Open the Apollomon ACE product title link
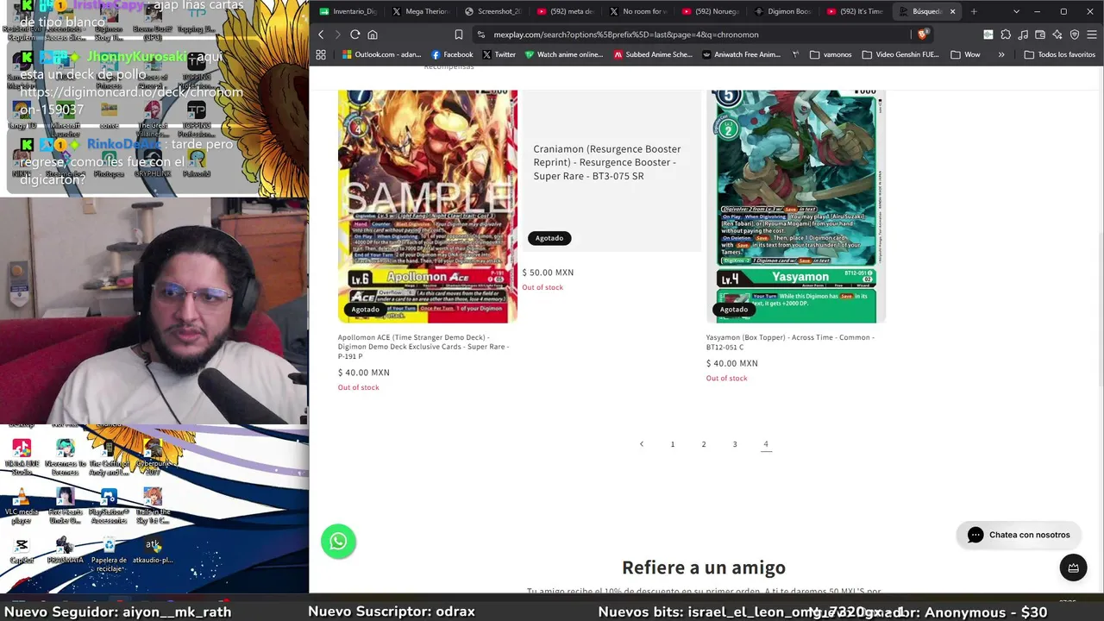 click(423, 347)
